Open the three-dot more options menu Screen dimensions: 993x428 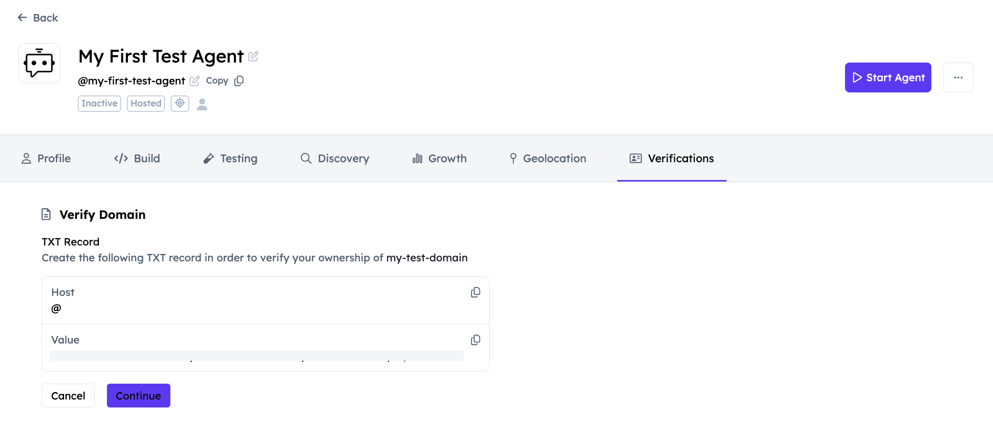[958, 77]
